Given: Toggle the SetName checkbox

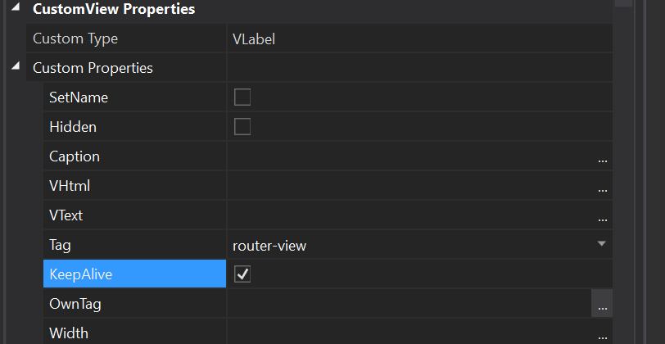Looking at the screenshot, I should 242,97.
